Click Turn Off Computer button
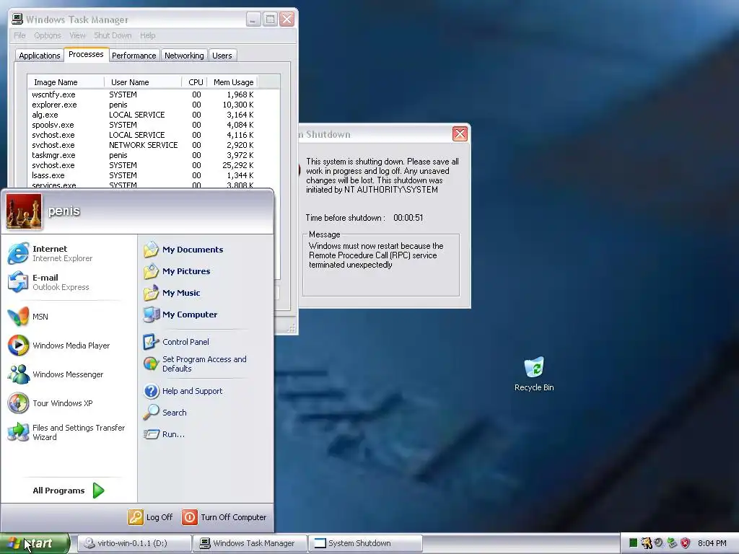The height and width of the screenshot is (554, 739). coord(224,517)
